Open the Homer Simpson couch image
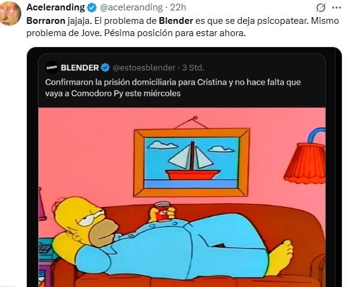Viewport: 351px width, 287px height. coord(182,197)
